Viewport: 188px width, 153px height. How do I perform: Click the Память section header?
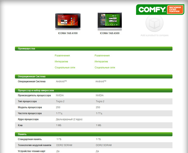pyautogui.click(x=94, y=134)
